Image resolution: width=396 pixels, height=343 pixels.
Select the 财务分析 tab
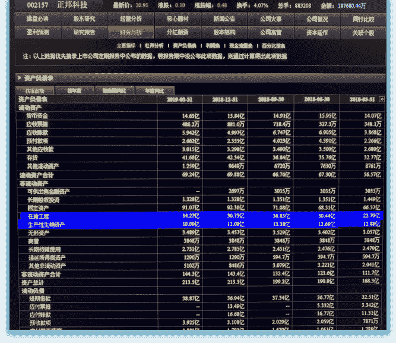[130, 33]
